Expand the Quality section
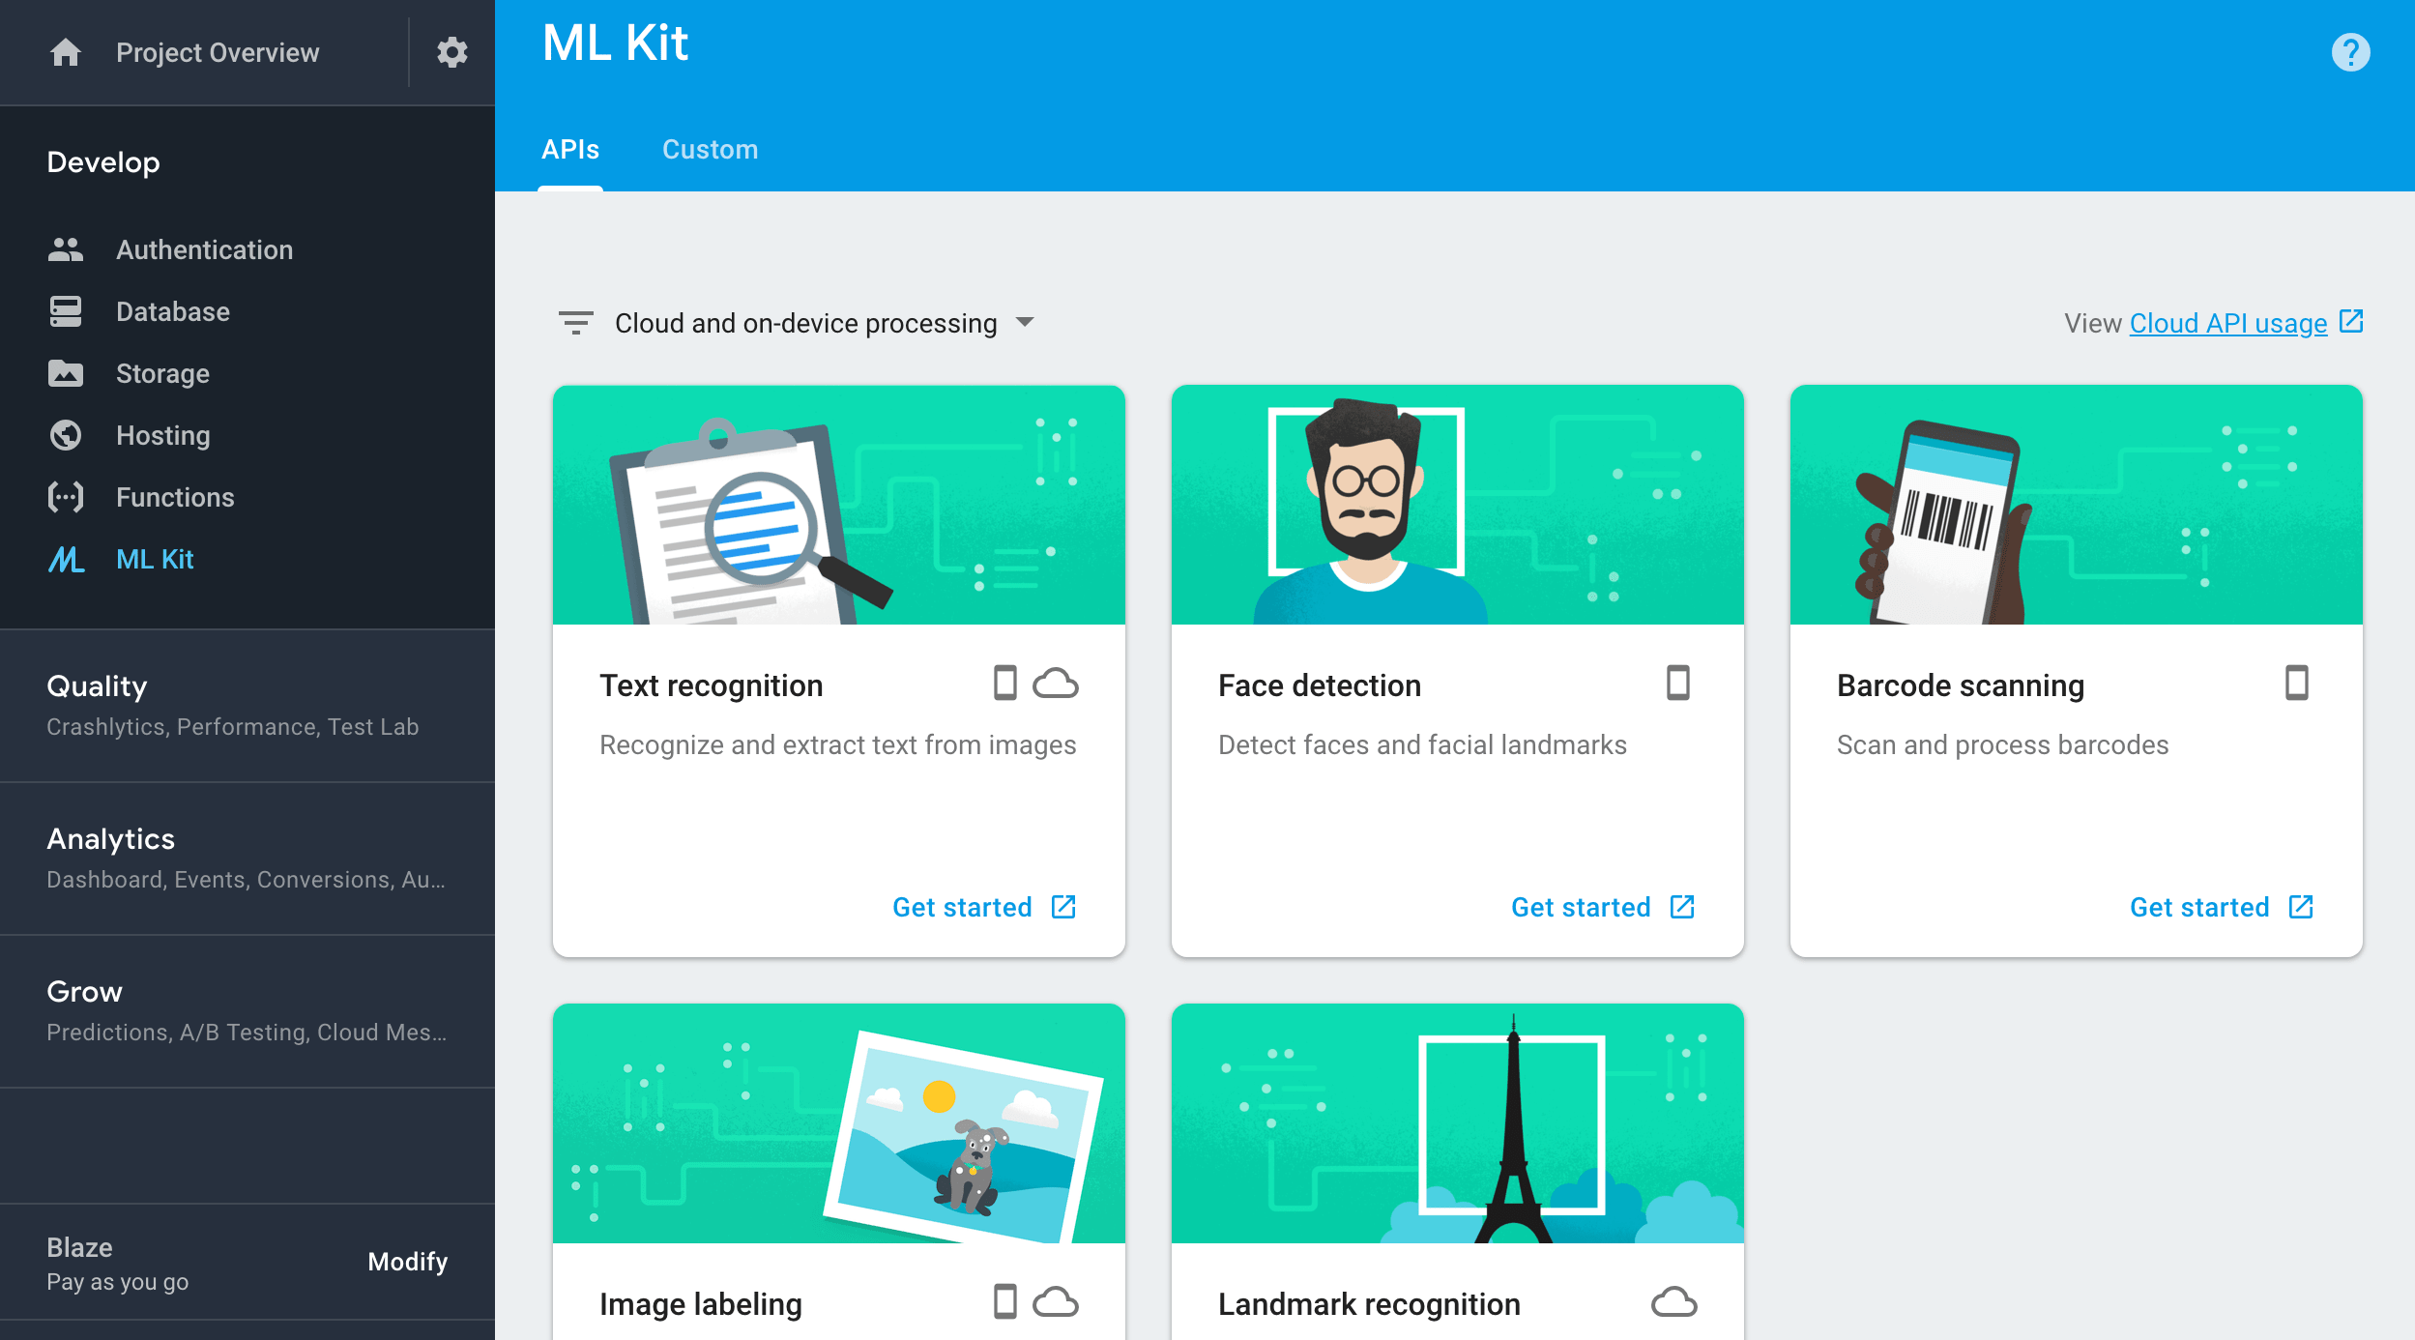 pyautogui.click(x=247, y=706)
